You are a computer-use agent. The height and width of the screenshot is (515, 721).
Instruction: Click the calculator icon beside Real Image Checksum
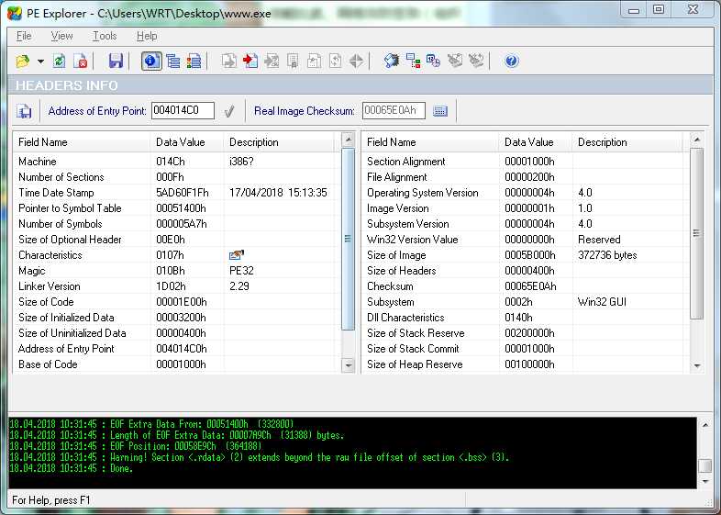[440, 111]
